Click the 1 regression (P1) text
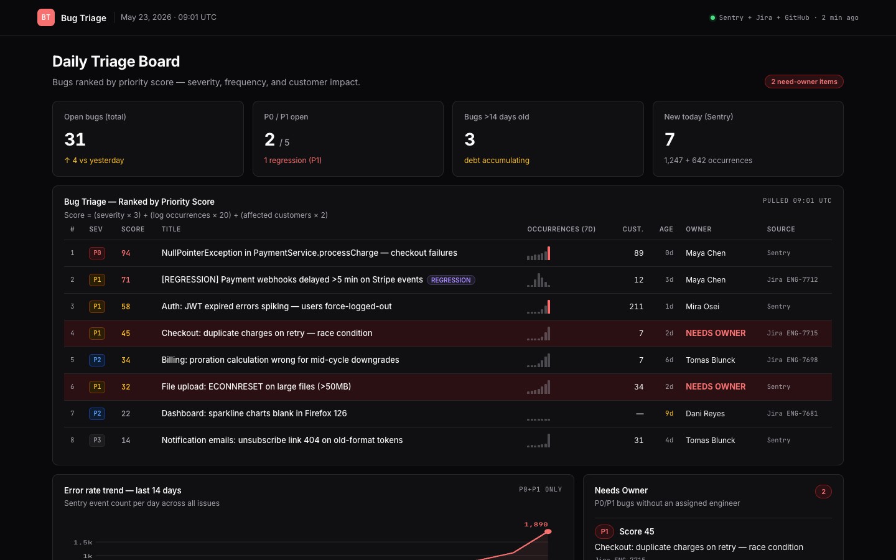 [x=293, y=161]
